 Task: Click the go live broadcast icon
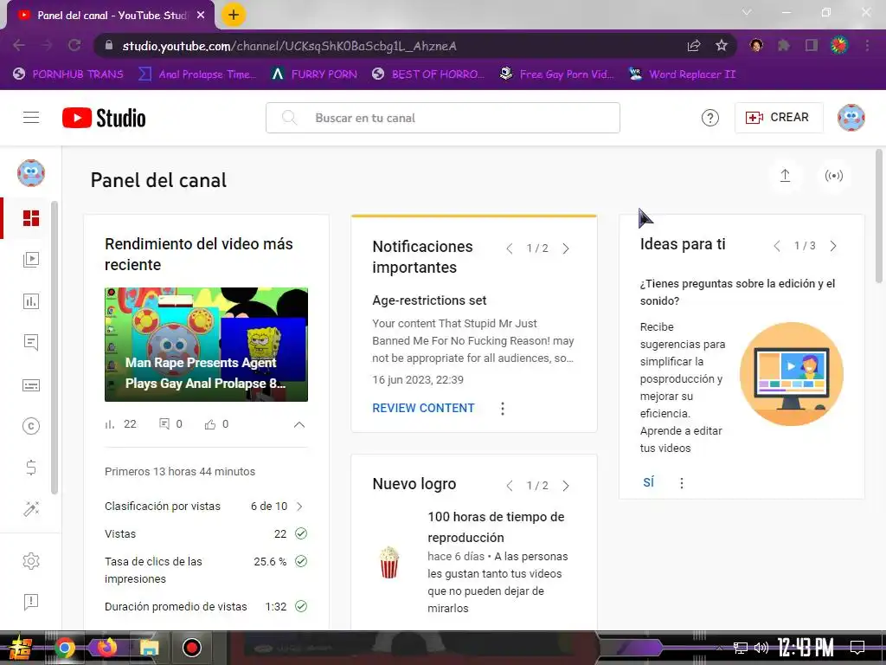(833, 176)
